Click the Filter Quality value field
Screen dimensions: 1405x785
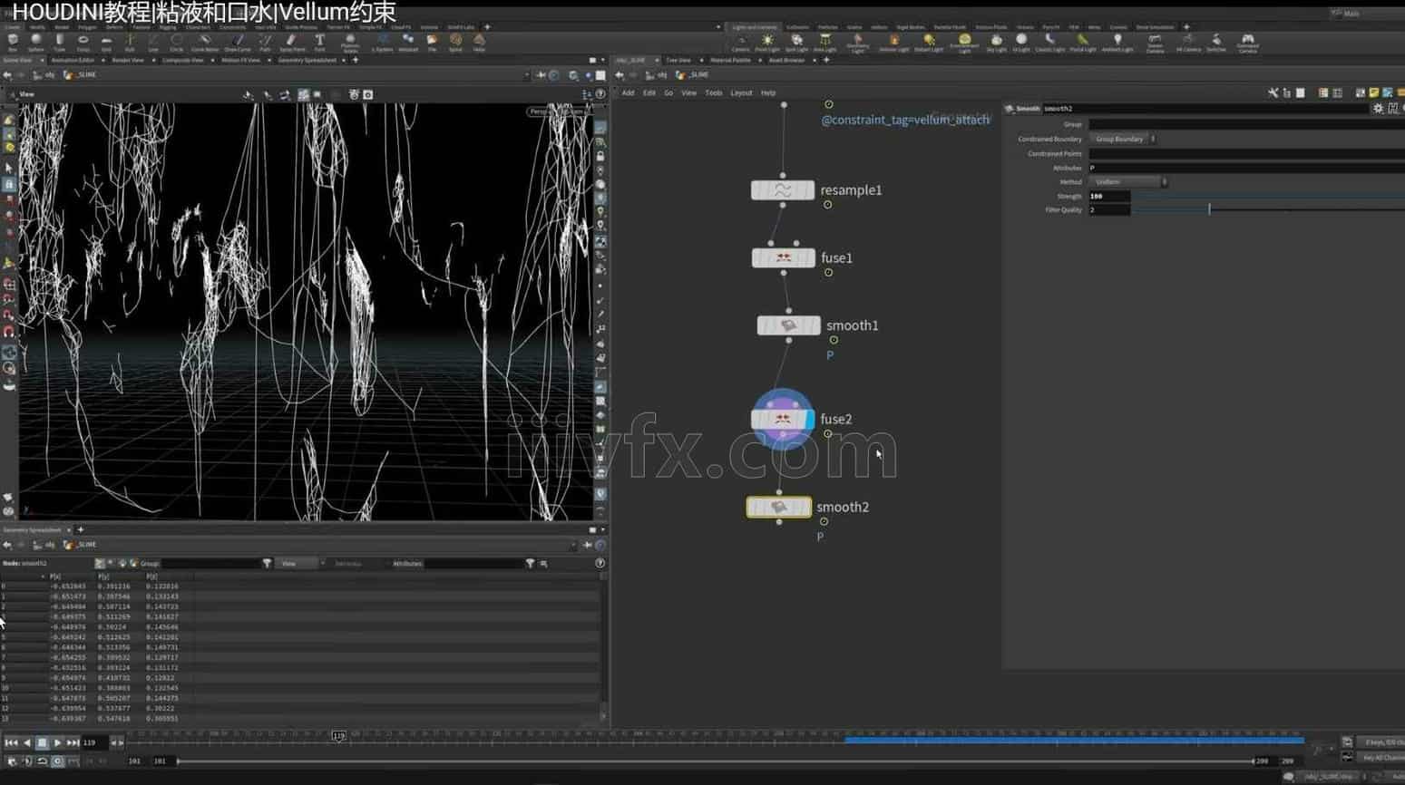click(1109, 210)
